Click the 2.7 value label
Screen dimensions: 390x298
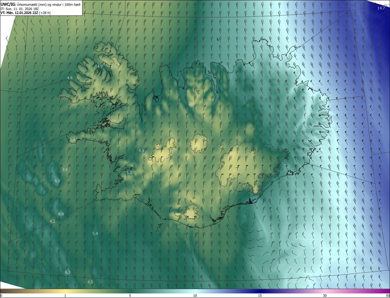[113, 121]
